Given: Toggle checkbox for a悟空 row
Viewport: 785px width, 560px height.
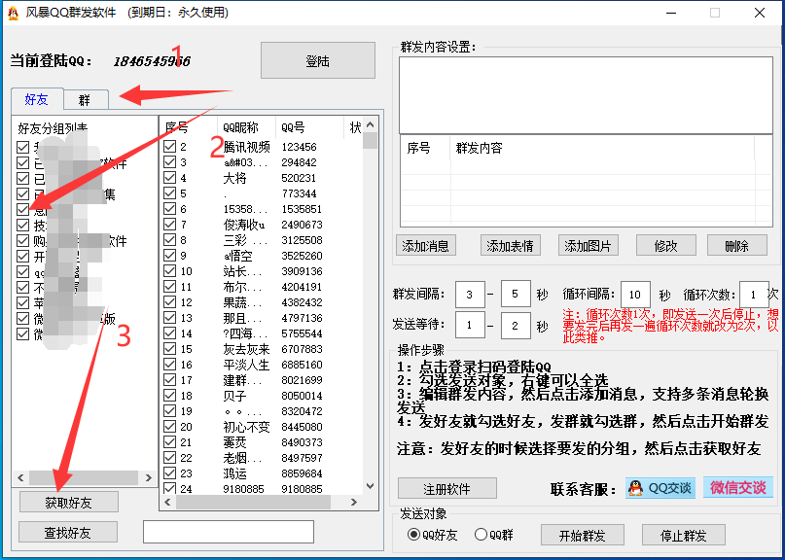Looking at the screenshot, I should [x=169, y=256].
